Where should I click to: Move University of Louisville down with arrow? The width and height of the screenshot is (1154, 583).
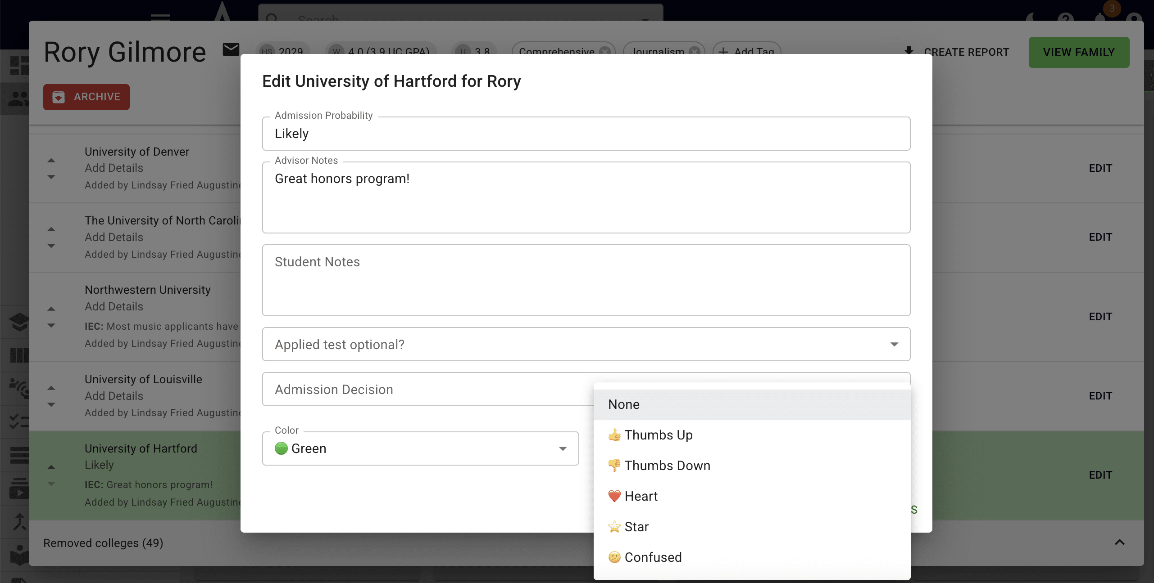pos(51,404)
